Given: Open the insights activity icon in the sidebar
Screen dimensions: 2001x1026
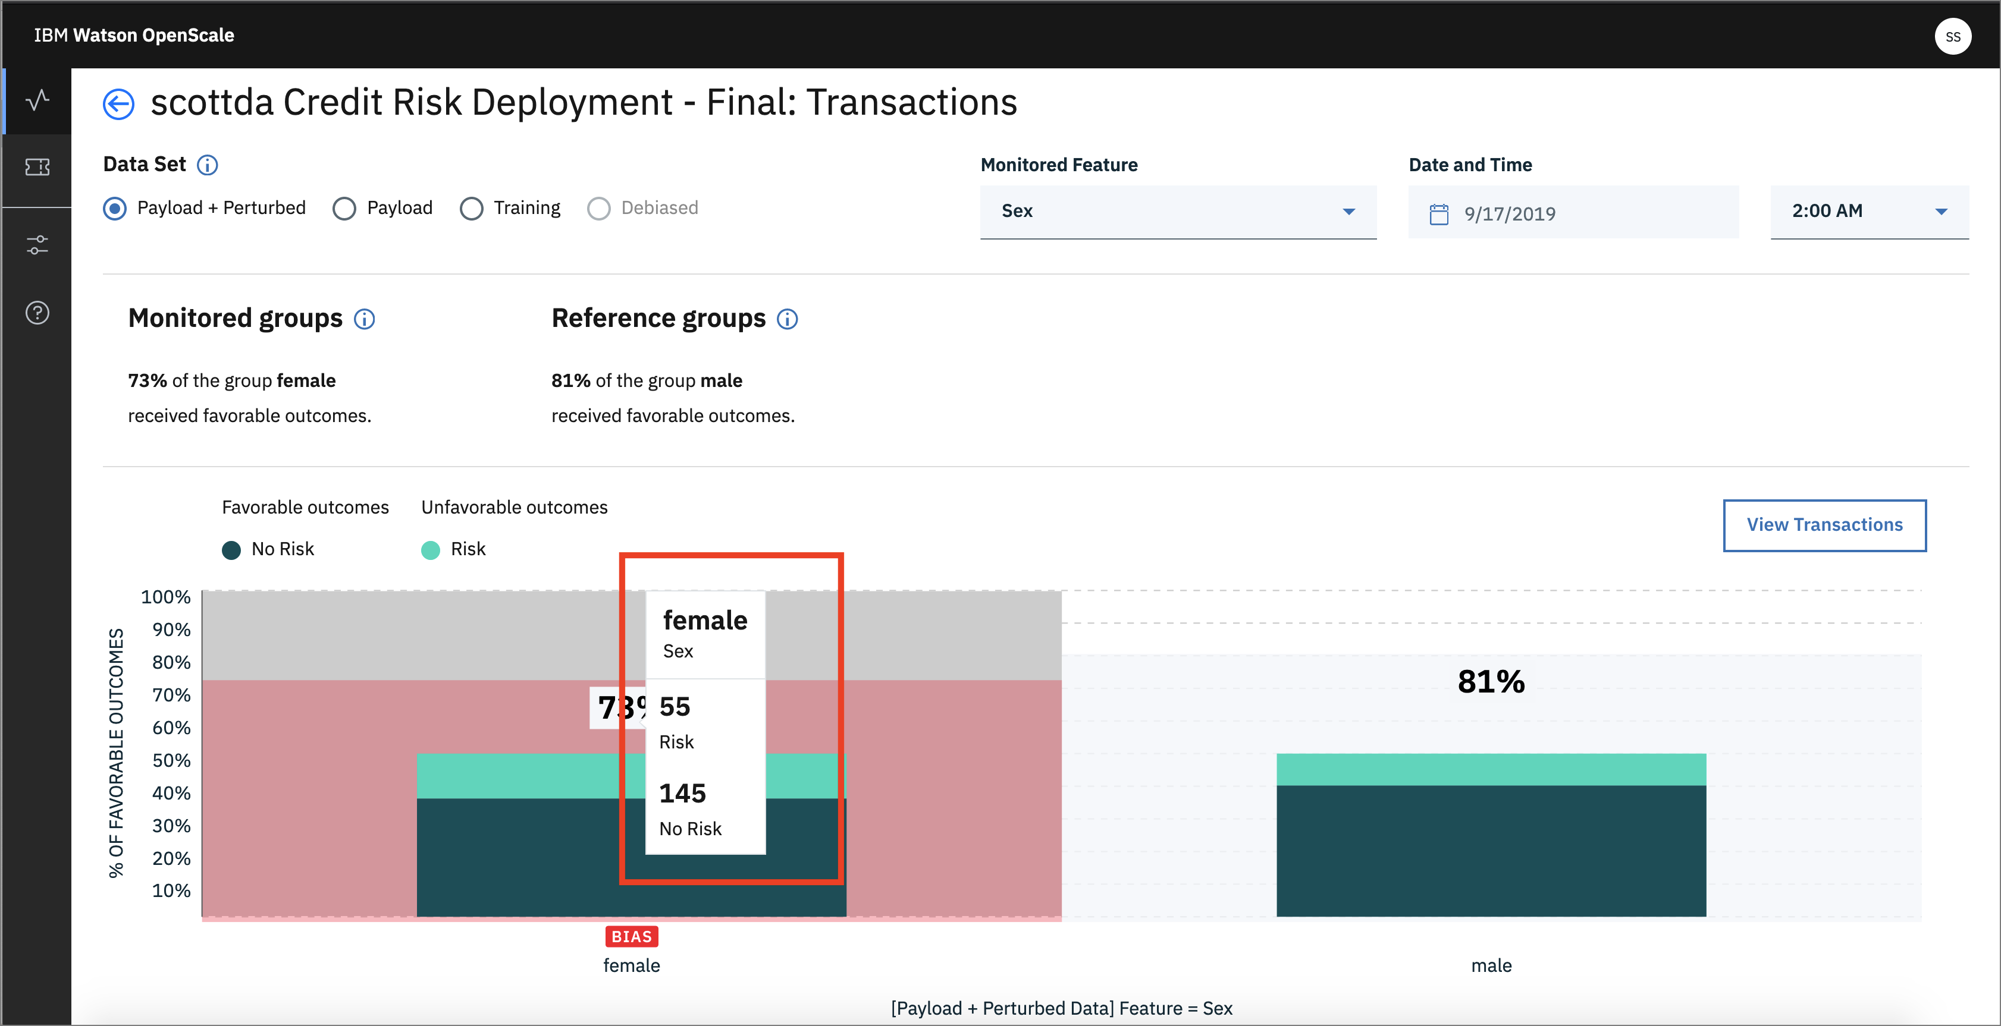Looking at the screenshot, I should click(37, 101).
